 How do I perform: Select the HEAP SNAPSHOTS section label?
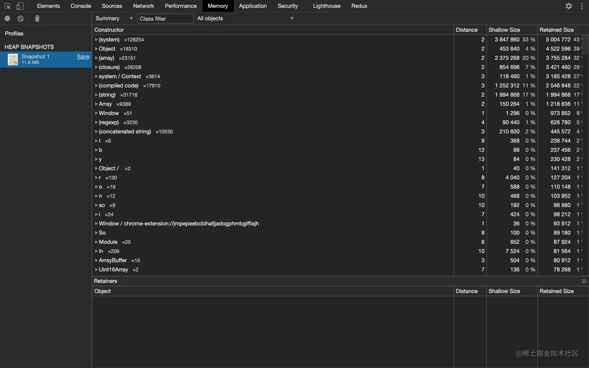coord(29,47)
